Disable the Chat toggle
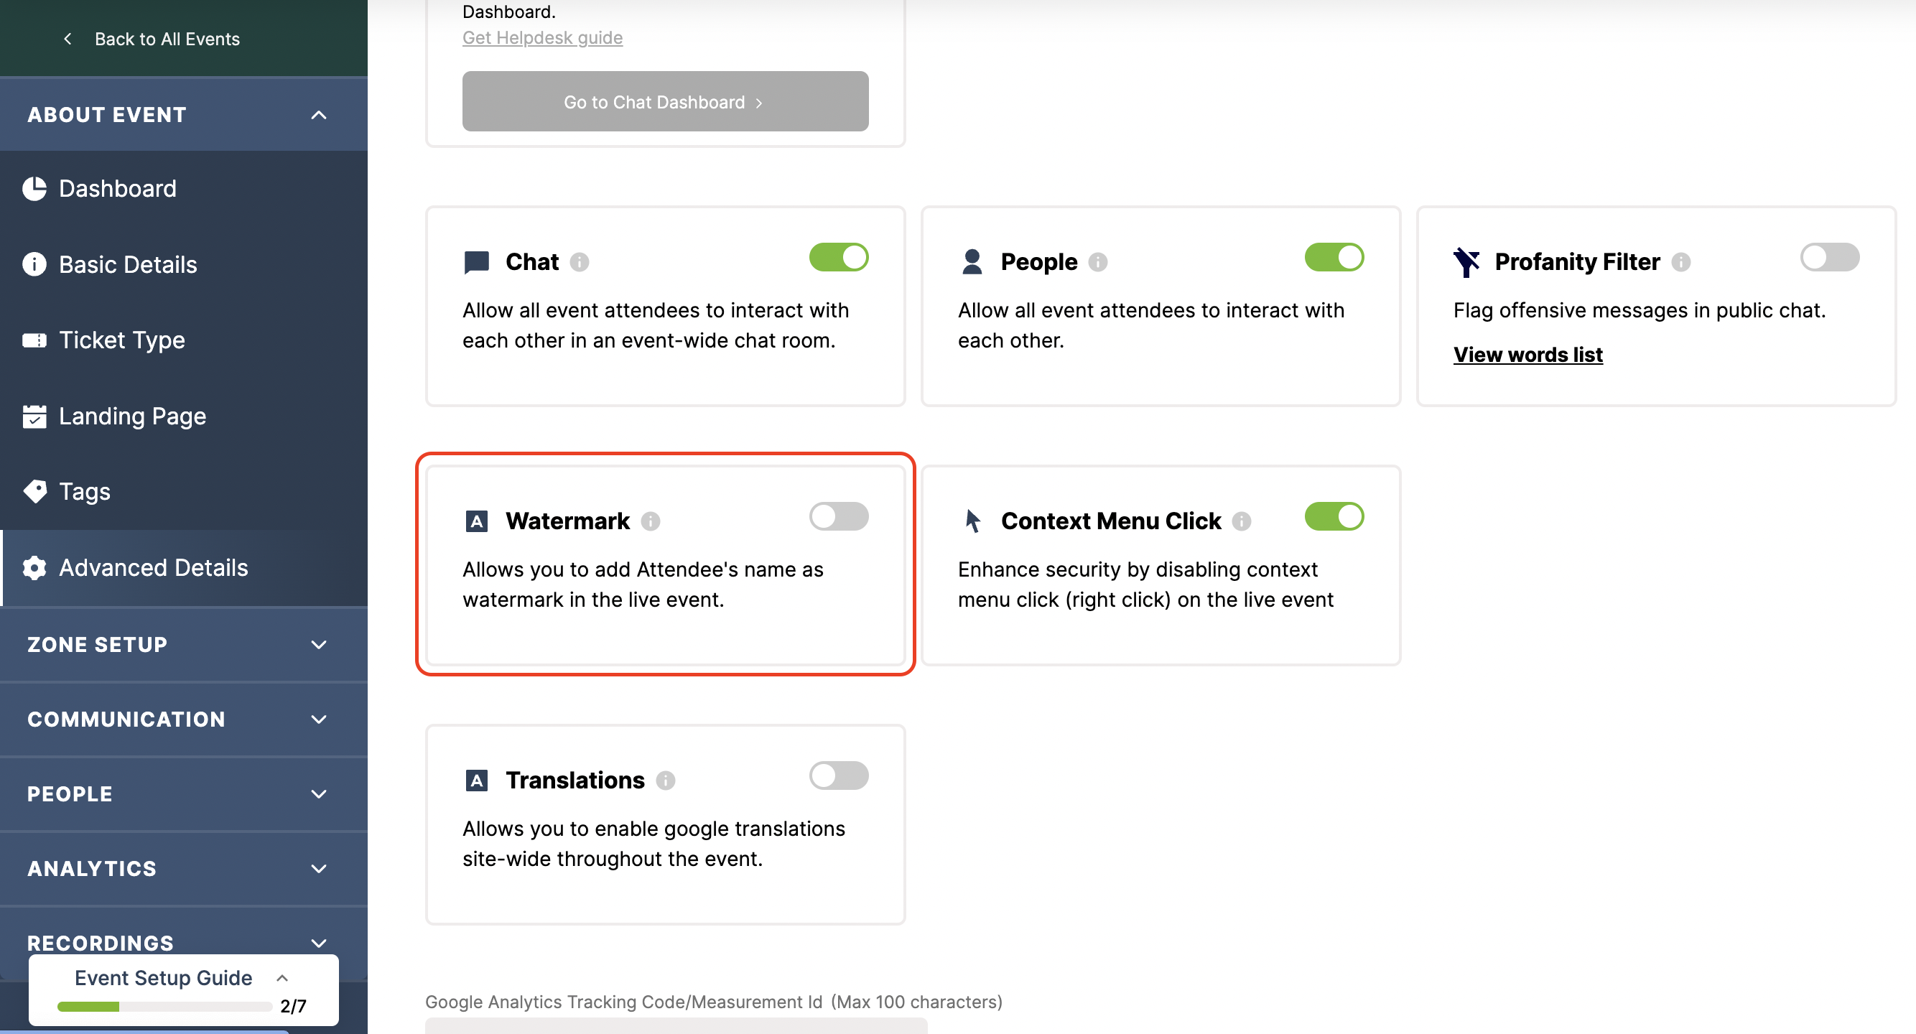Viewport: 1916px width, 1034px height. coord(838,257)
